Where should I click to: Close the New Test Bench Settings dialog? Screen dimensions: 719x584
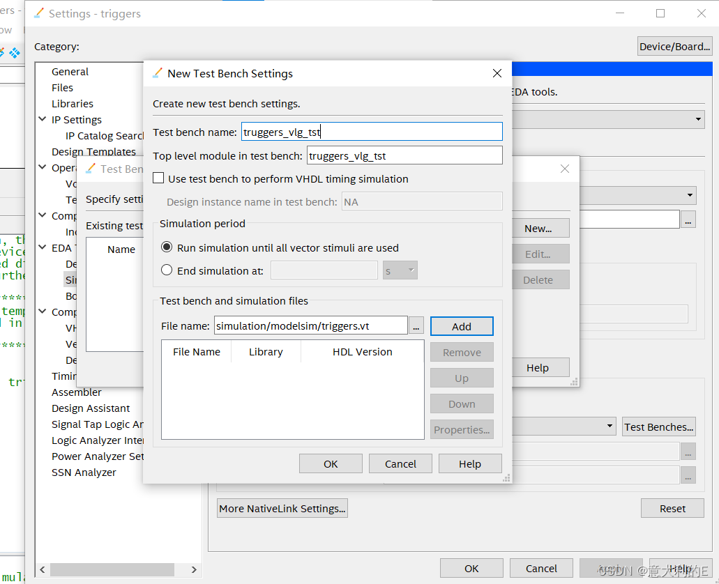pyautogui.click(x=497, y=73)
